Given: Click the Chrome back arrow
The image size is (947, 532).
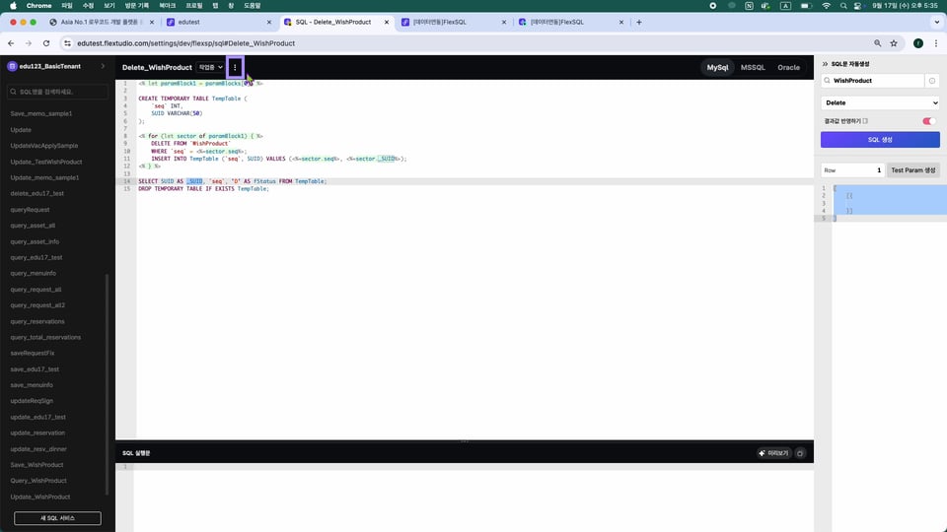Looking at the screenshot, I should 11,42.
